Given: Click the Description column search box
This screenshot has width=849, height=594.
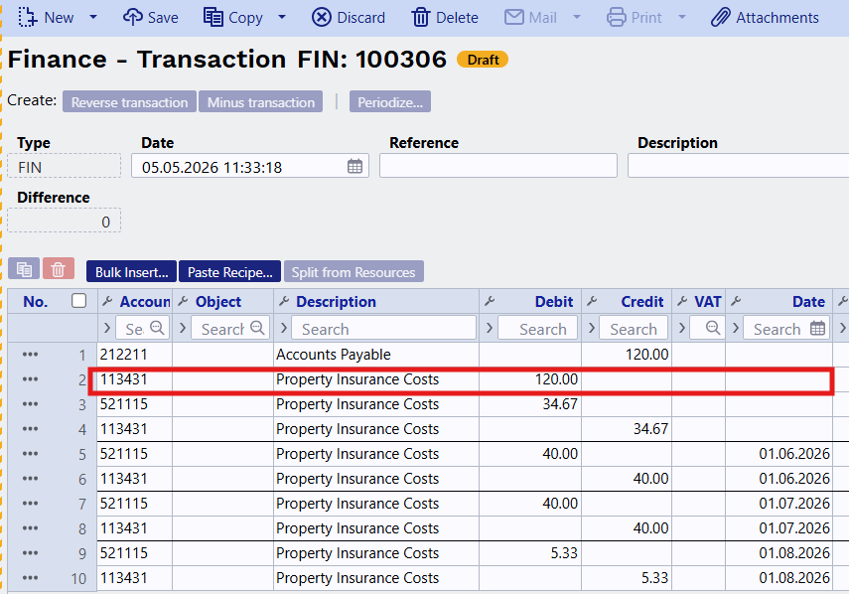Looking at the screenshot, I should [383, 328].
